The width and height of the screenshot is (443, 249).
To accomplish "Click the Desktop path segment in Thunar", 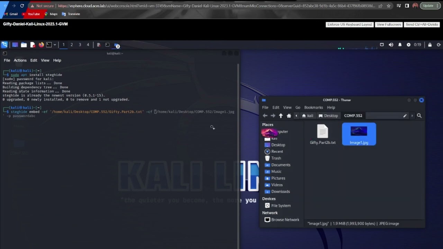I will [x=328, y=116].
